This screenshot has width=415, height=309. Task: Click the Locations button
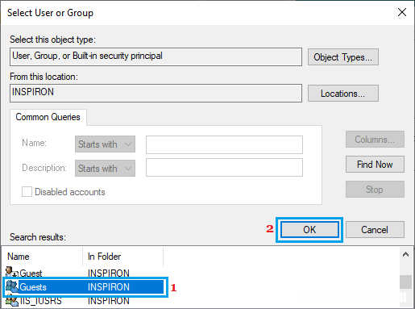click(343, 94)
